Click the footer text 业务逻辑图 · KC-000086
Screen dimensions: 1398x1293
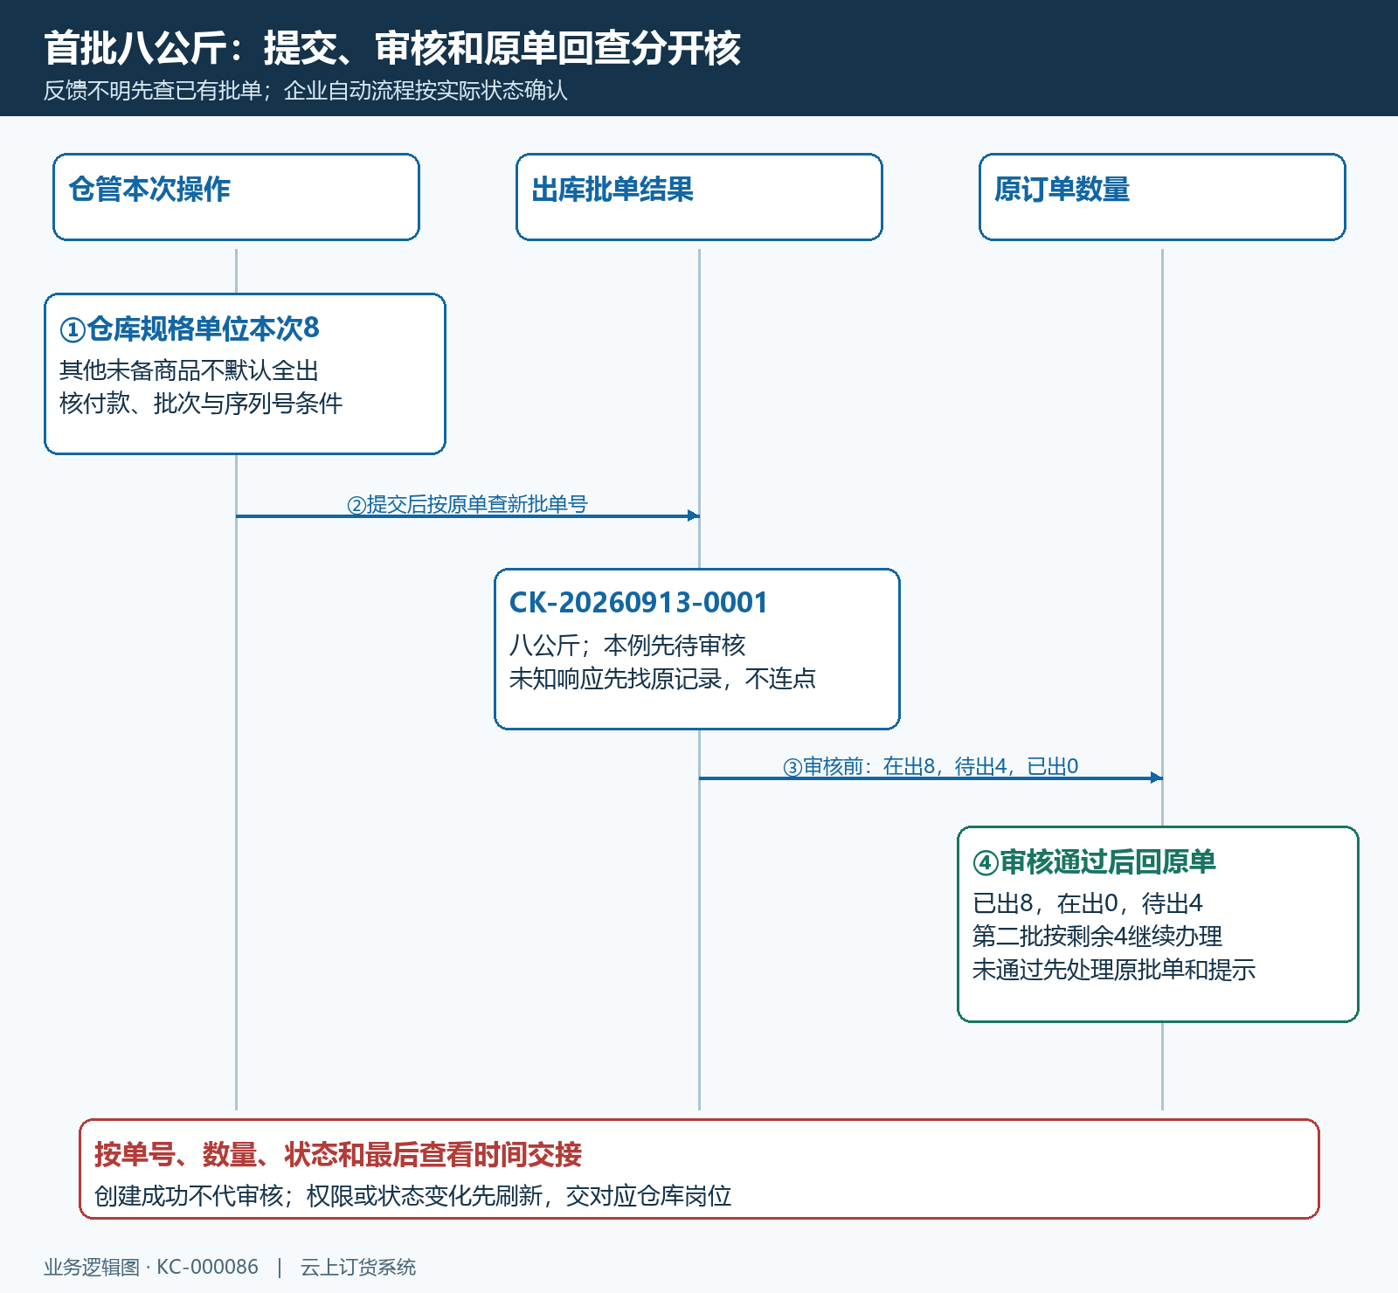(x=151, y=1268)
